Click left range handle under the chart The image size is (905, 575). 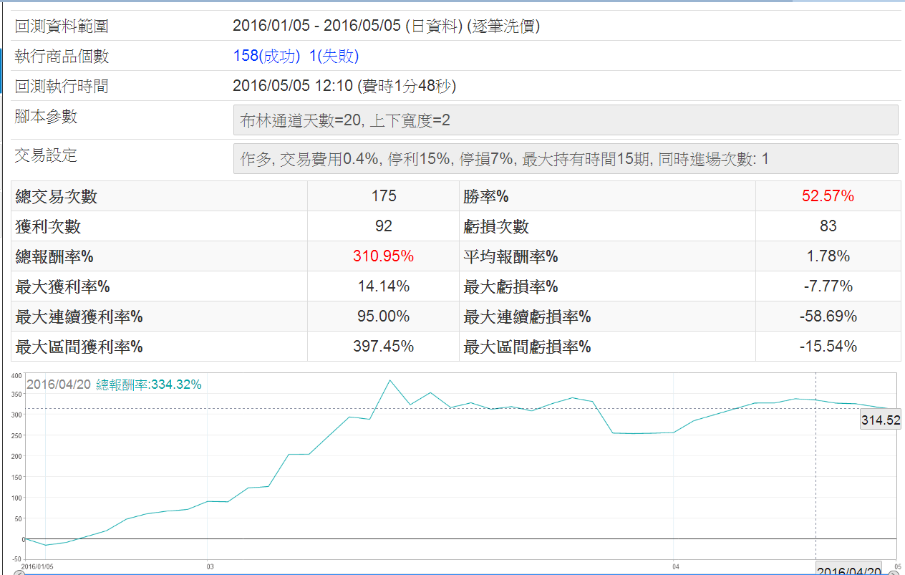tap(19, 572)
